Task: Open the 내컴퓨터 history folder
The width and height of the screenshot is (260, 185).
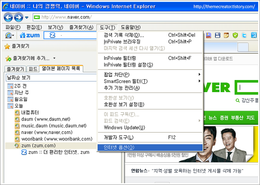Action: click(26, 113)
